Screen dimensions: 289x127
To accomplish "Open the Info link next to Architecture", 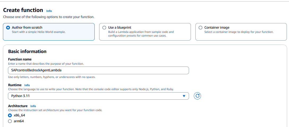I will pyautogui.click(x=33, y=106).
